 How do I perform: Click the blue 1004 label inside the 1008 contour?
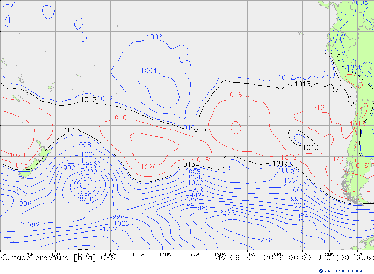click(149, 71)
